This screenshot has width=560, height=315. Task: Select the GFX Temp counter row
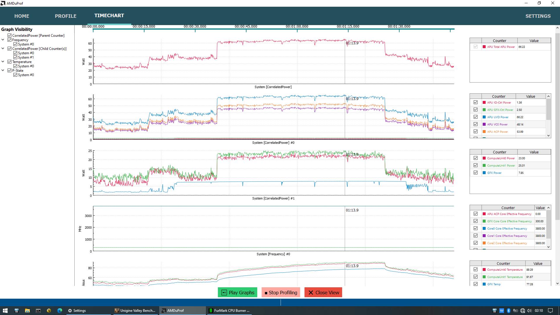[510, 284]
